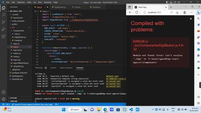Viewport: 201px width, 113px height.
Task: Toggle the panel layout button
Action: pos(171,2)
